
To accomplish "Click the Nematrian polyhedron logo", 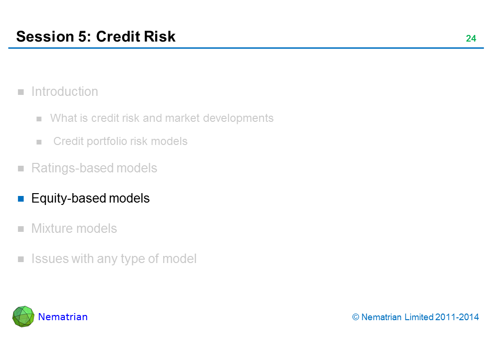I will tap(23, 316).
